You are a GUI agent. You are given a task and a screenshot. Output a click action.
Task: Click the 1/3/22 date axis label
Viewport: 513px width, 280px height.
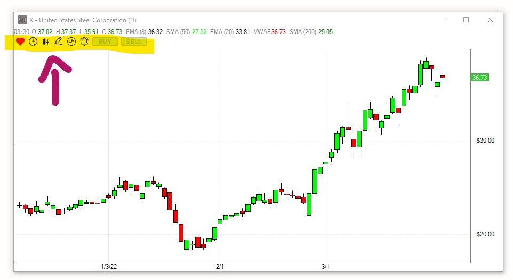(108, 267)
